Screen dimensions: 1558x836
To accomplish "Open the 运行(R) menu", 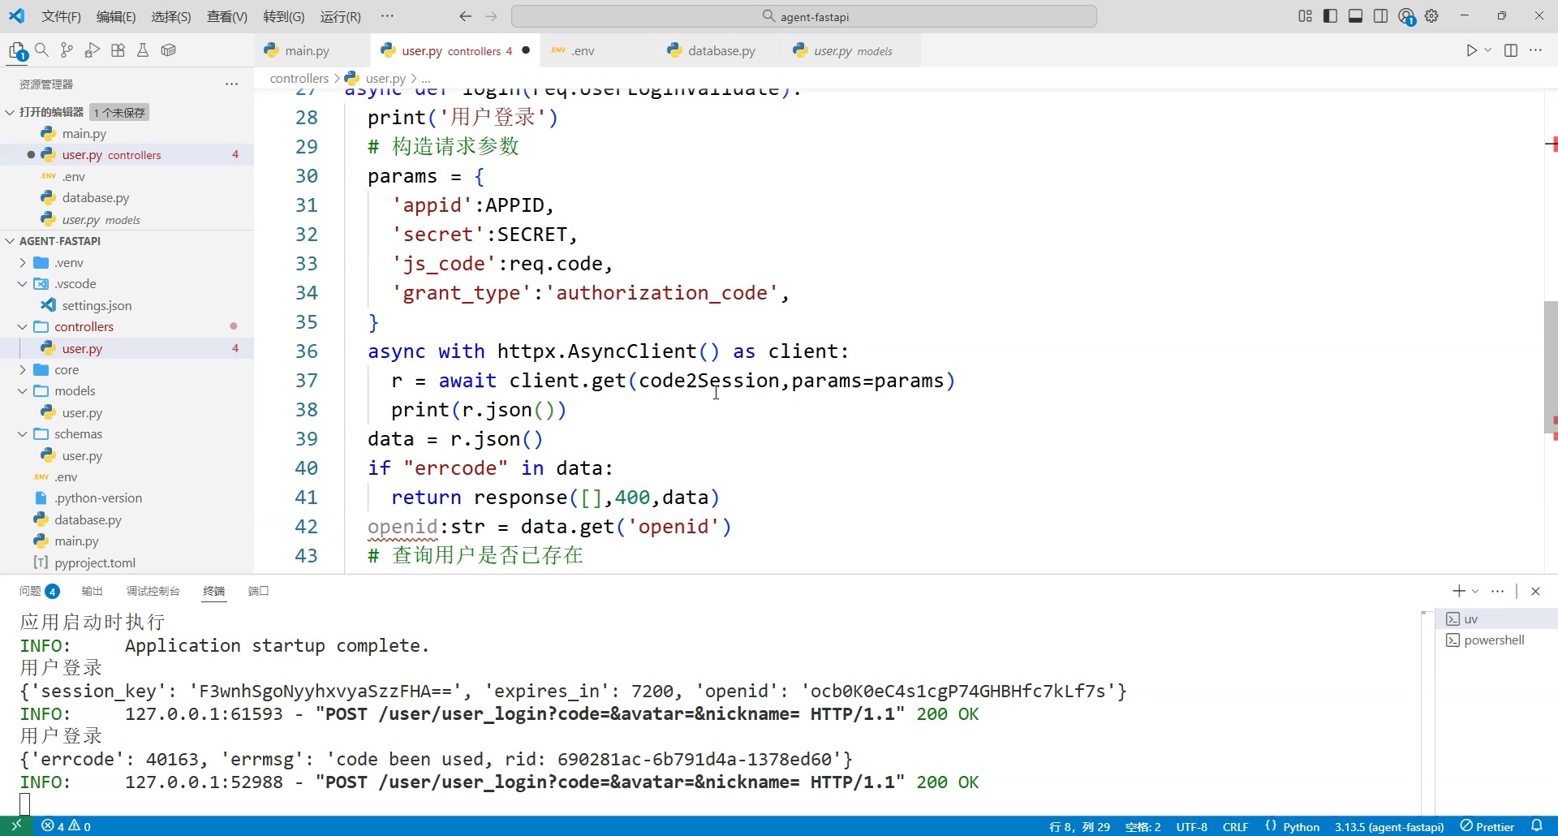I will 340,16.
